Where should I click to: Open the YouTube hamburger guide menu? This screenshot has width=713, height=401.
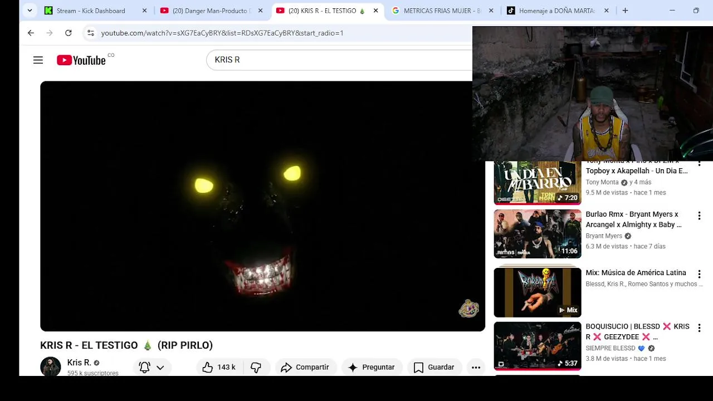pos(38,60)
